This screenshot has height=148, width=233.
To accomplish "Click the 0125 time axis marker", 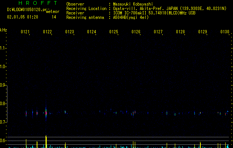I will point(114,32).
